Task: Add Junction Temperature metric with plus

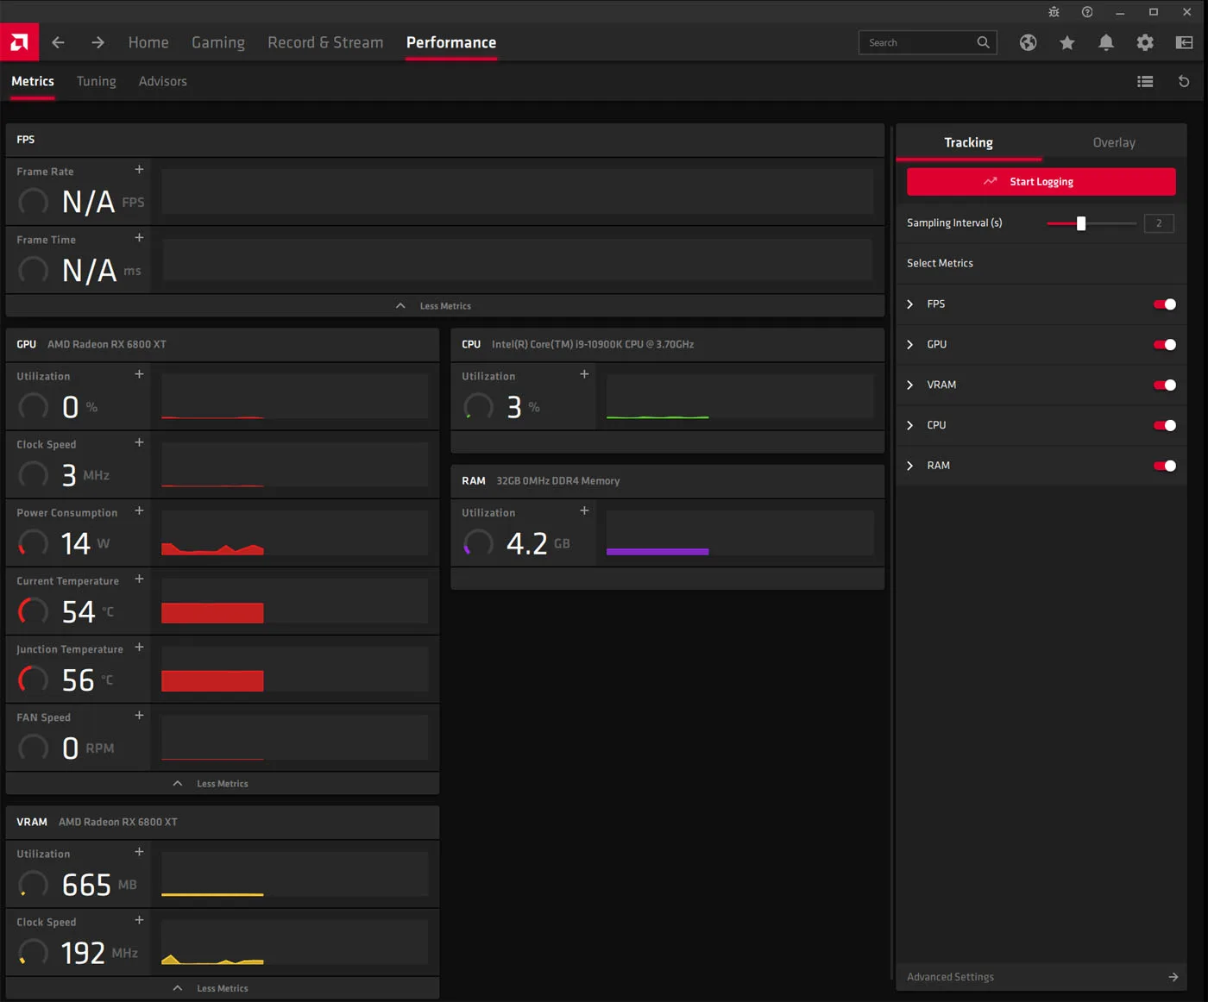Action: (139, 647)
